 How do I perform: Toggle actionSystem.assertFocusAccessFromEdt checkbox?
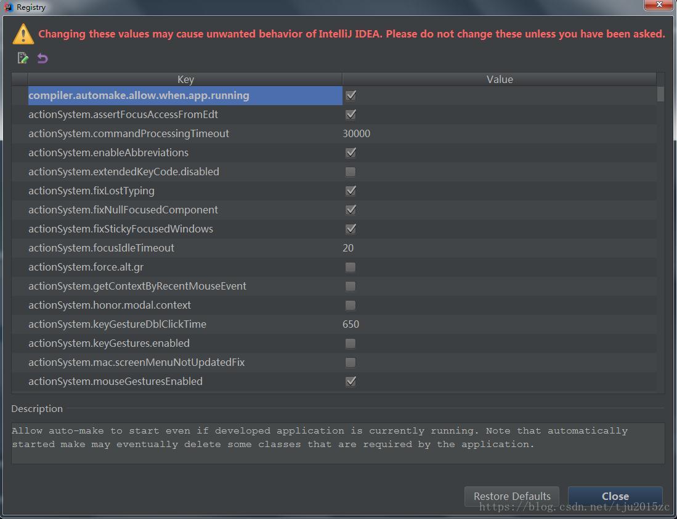click(x=351, y=114)
